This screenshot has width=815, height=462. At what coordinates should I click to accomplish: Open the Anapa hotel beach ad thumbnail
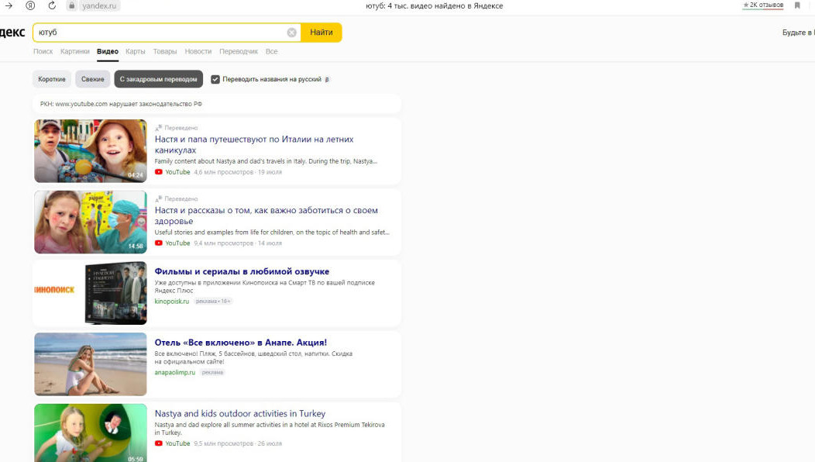pos(91,364)
